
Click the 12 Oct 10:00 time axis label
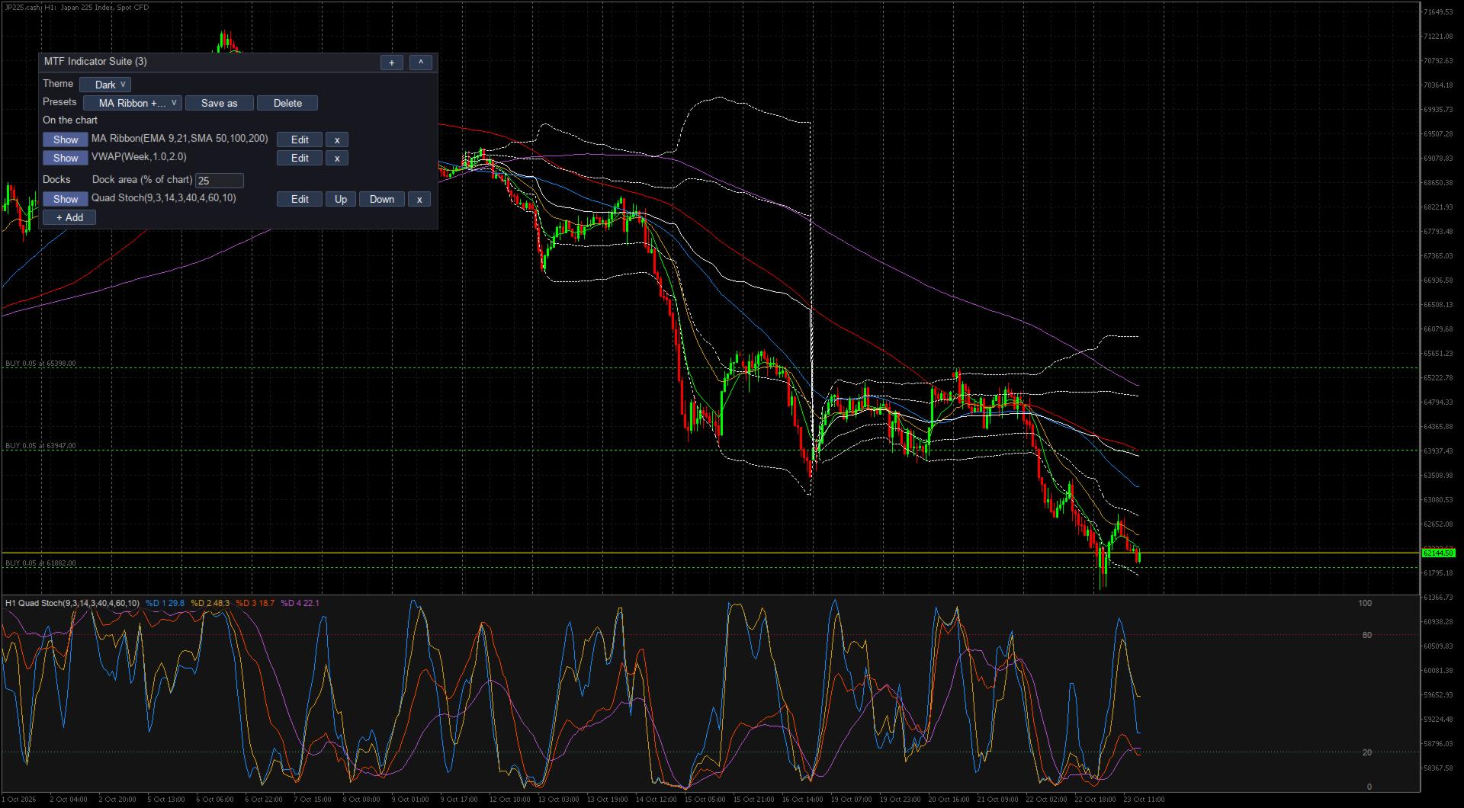[509, 800]
